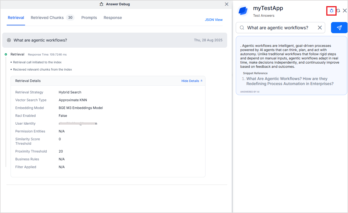This screenshot has width=348, height=213.
Task: Collapse retrieval info with Hide Details
Action: 192,81
